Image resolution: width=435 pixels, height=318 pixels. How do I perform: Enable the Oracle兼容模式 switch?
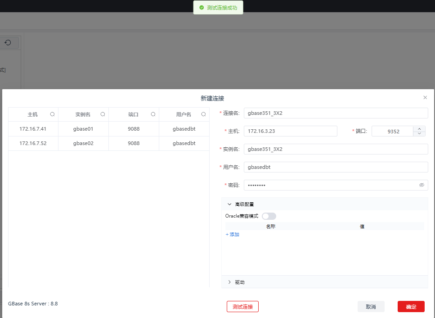[x=269, y=216]
